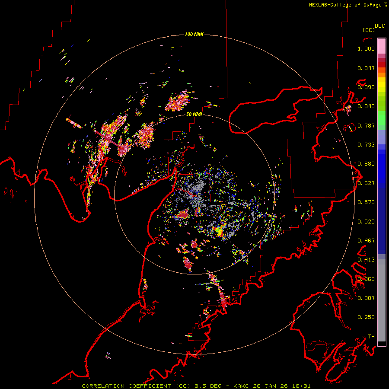Click the gray segment of the color bar

click(x=382, y=300)
